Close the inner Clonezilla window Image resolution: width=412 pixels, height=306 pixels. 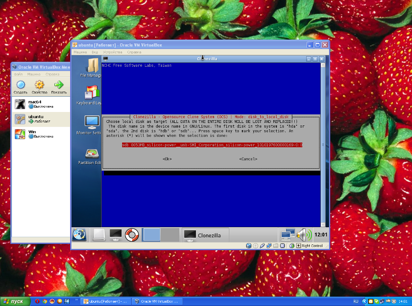(321, 59)
